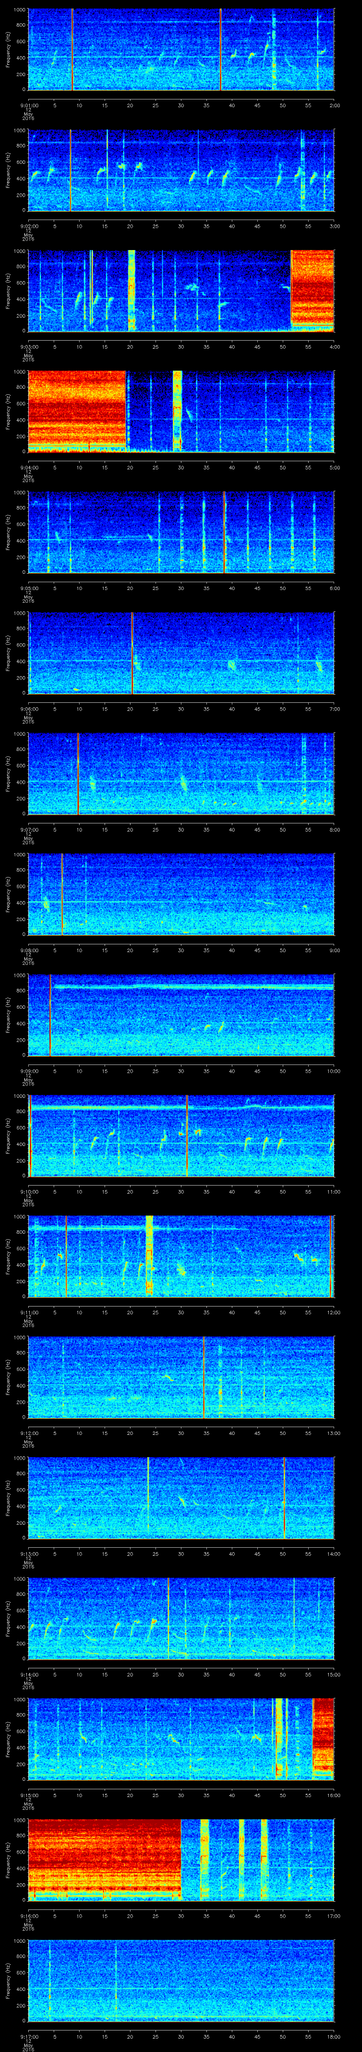Click the 9:12:00 start time label

point(29,1433)
